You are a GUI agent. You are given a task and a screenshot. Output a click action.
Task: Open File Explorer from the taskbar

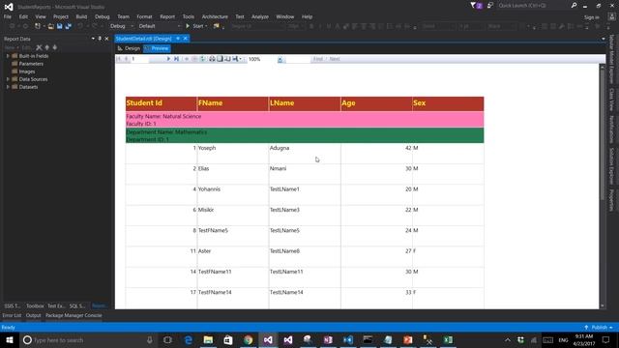click(x=208, y=339)
